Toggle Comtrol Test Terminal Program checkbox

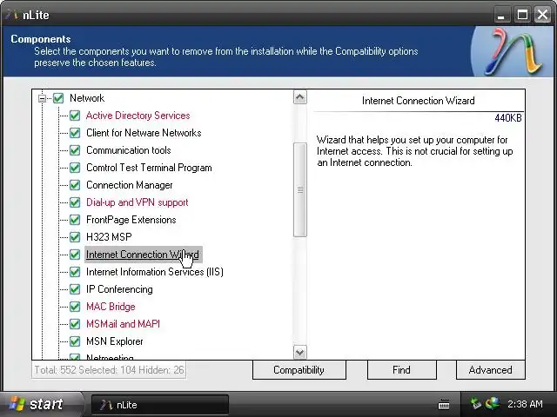75,168
